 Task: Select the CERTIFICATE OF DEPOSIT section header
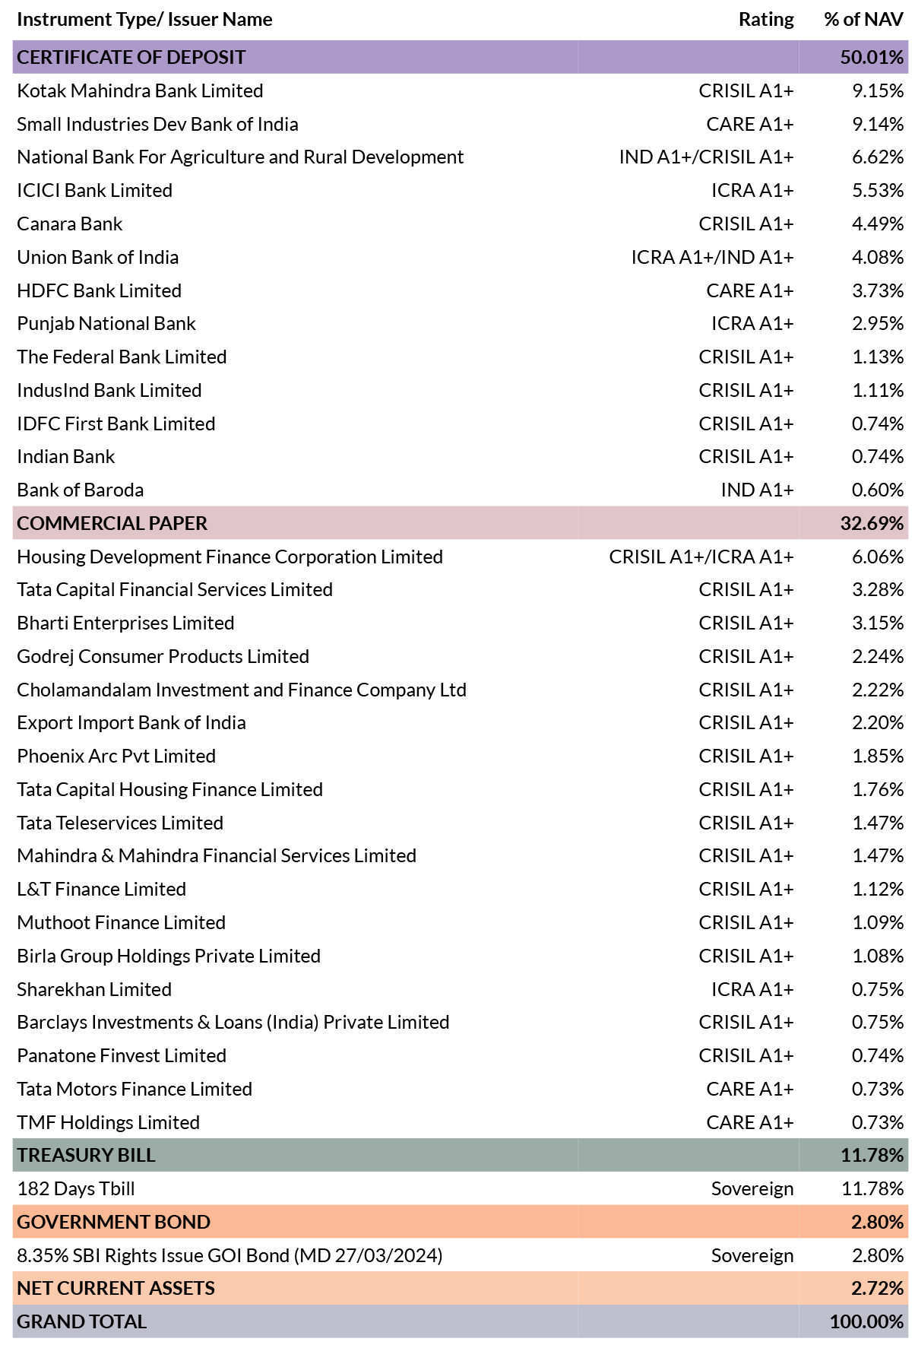(x=460, y=57)
